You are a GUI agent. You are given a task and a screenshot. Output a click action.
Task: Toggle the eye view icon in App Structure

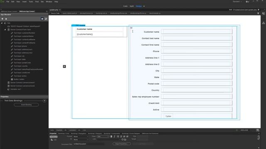coord(42,19)
